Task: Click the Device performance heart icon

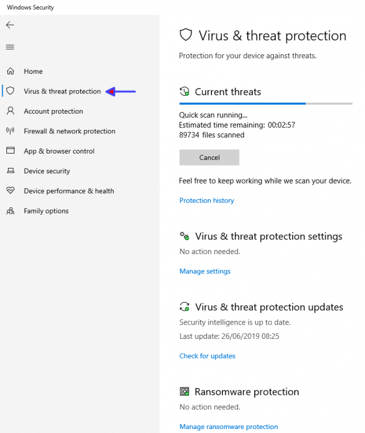Action: pos(10,191)
